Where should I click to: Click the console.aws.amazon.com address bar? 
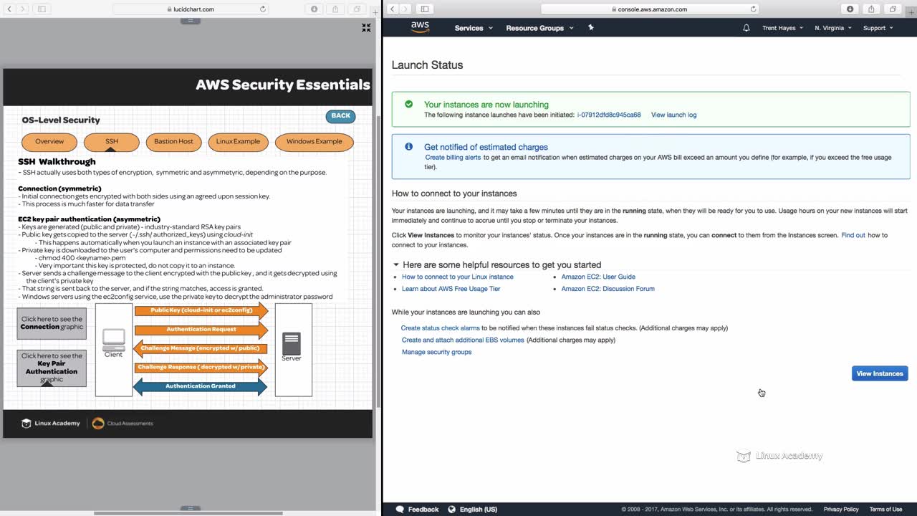click(650, 9)
